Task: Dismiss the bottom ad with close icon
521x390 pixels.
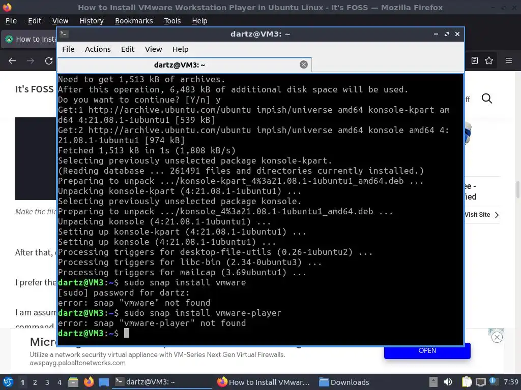Action: 497,338
